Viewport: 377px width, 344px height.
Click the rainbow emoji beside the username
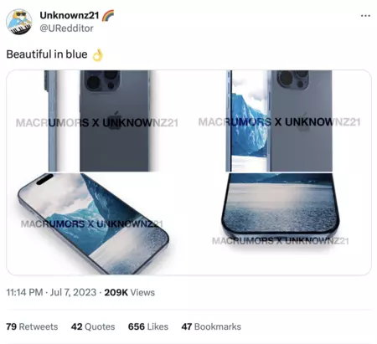(108, 16)
